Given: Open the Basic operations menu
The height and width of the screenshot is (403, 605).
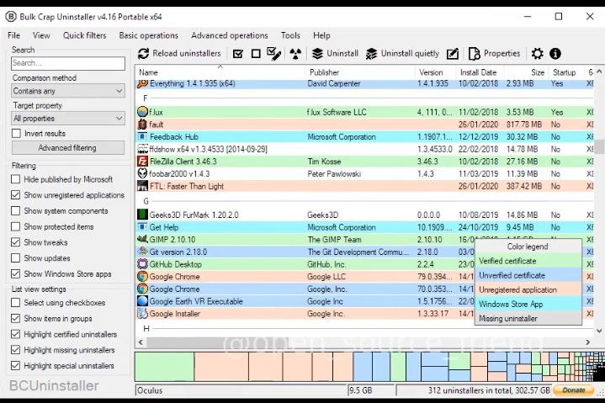Looking at the screenshot, I should pyautogui.click(x=149, y=35).
